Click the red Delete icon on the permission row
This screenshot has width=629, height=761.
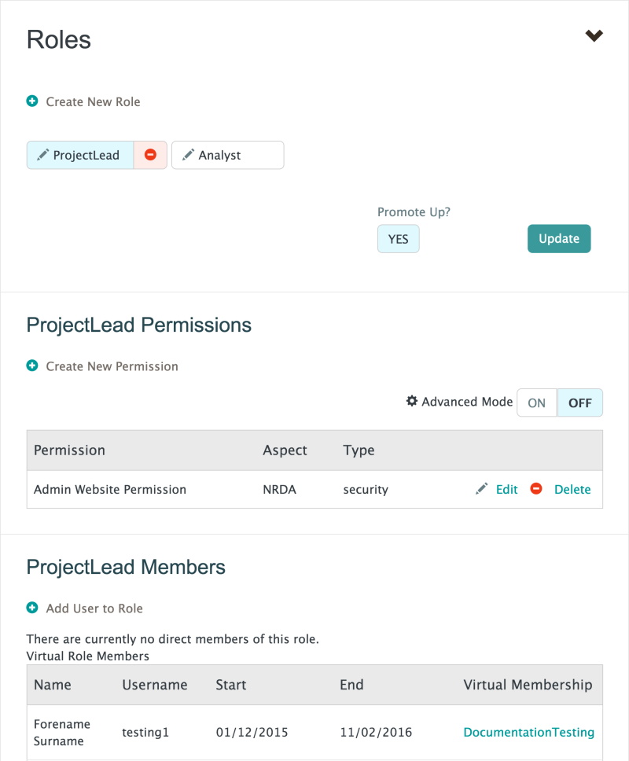[x=535, y=489]
